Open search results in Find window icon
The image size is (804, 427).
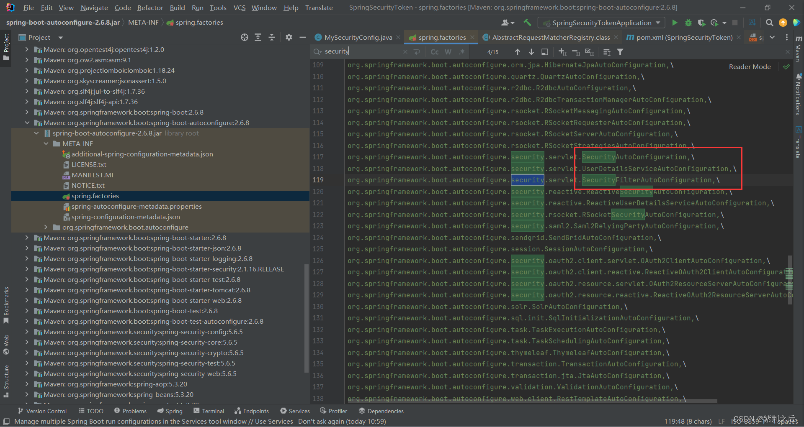(x=544, y=52)
